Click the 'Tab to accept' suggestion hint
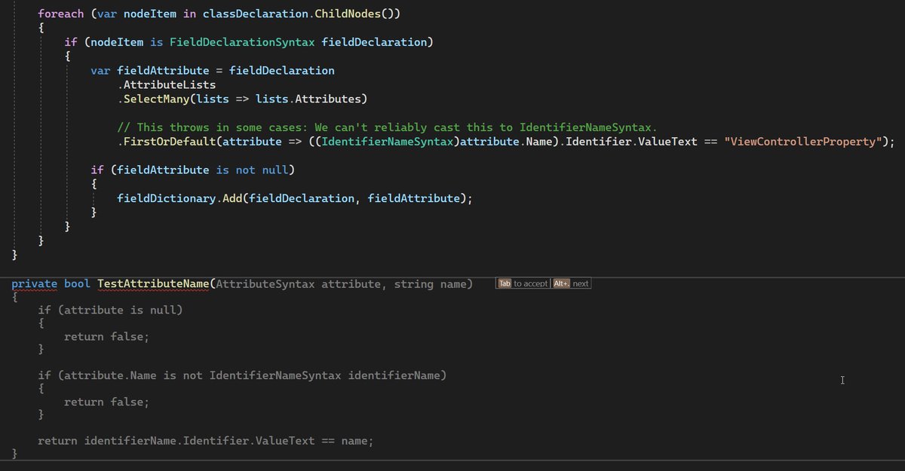Image resolution: width=905 pixels, height=471 pixels. pos(523,283)
